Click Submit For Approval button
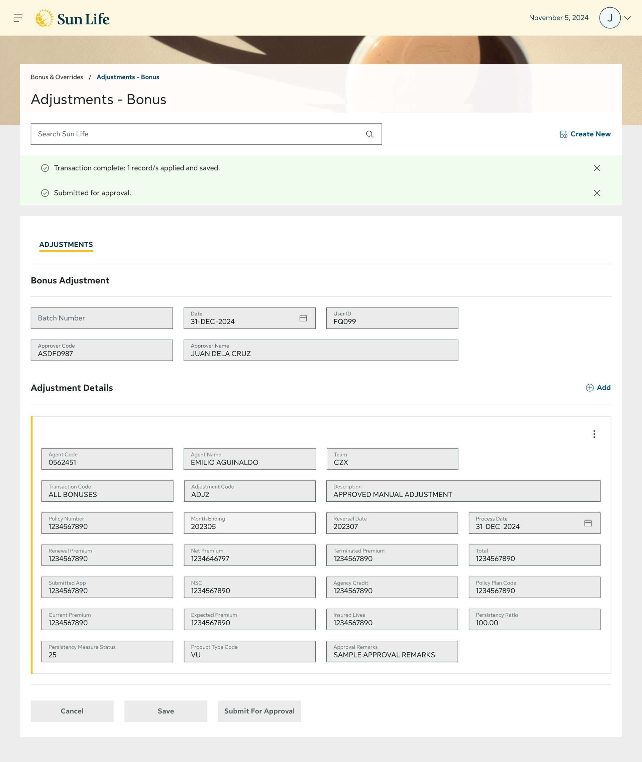 [x=259, y=711]
